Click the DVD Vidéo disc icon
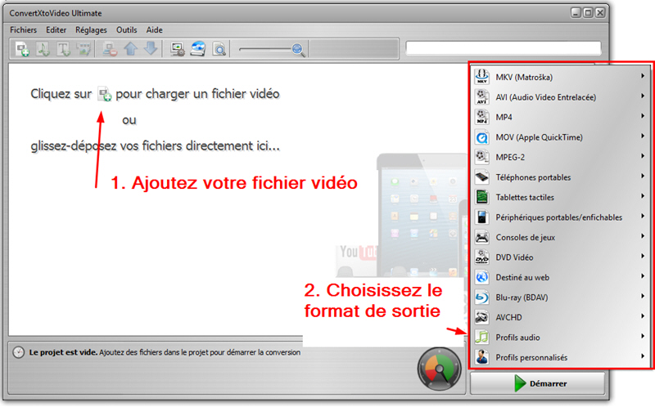Image resolution: width=655 pixels, height=407 pixels. [481, 257]
